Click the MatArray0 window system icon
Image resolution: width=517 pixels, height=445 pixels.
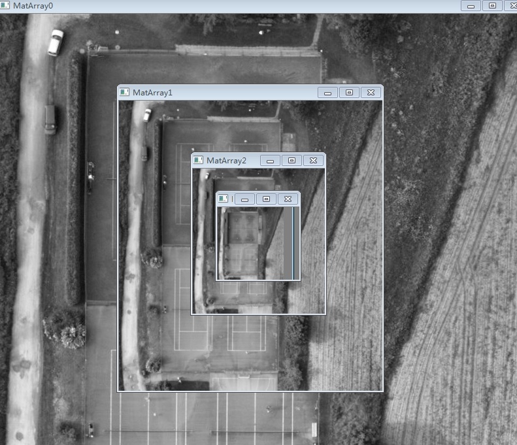point(6,5)
